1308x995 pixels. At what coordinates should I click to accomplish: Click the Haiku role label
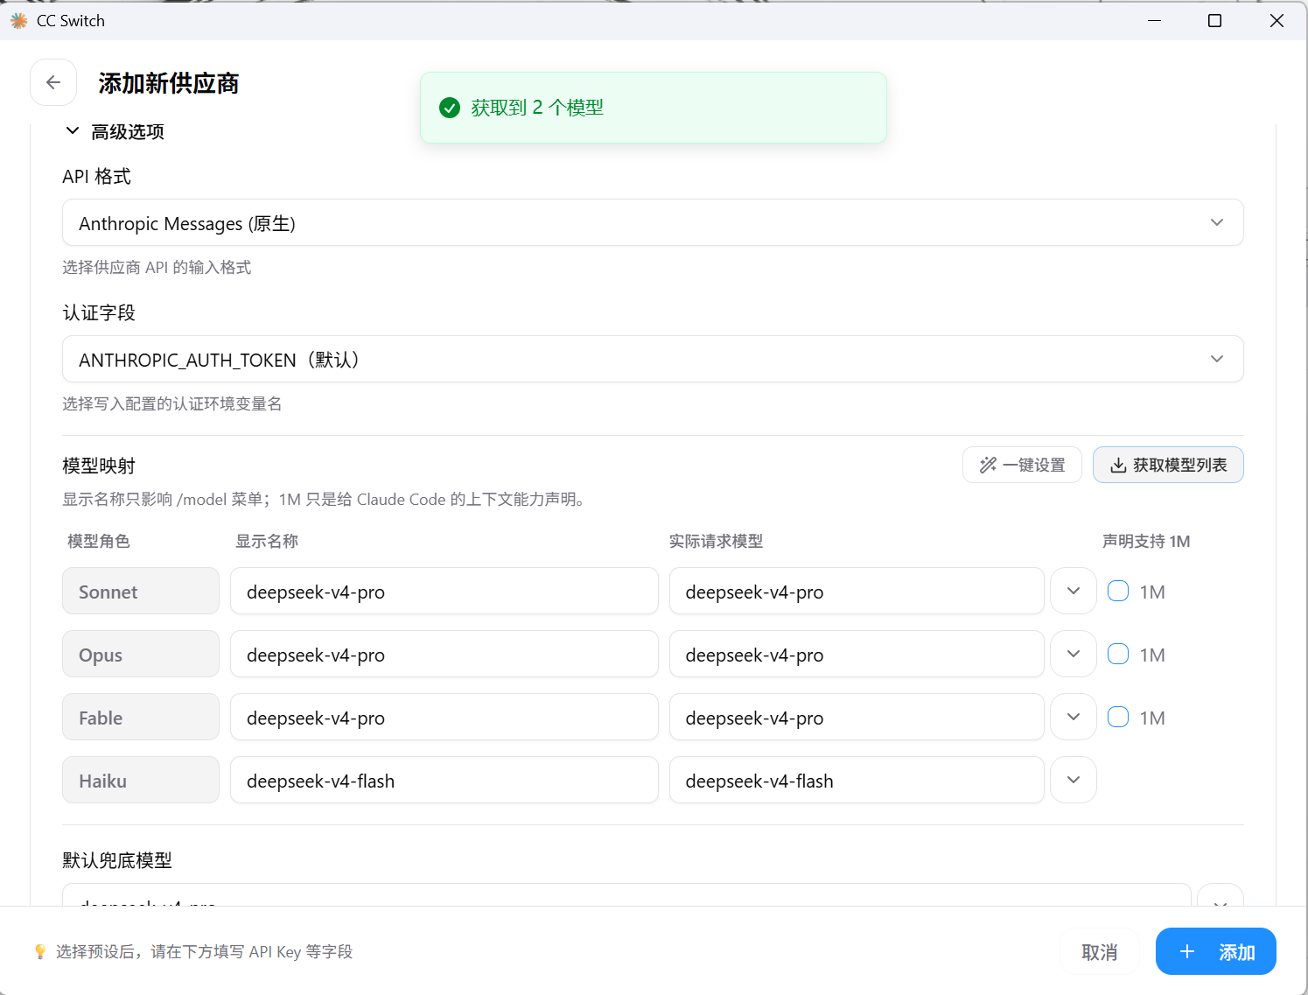click(x=141, y=781)
